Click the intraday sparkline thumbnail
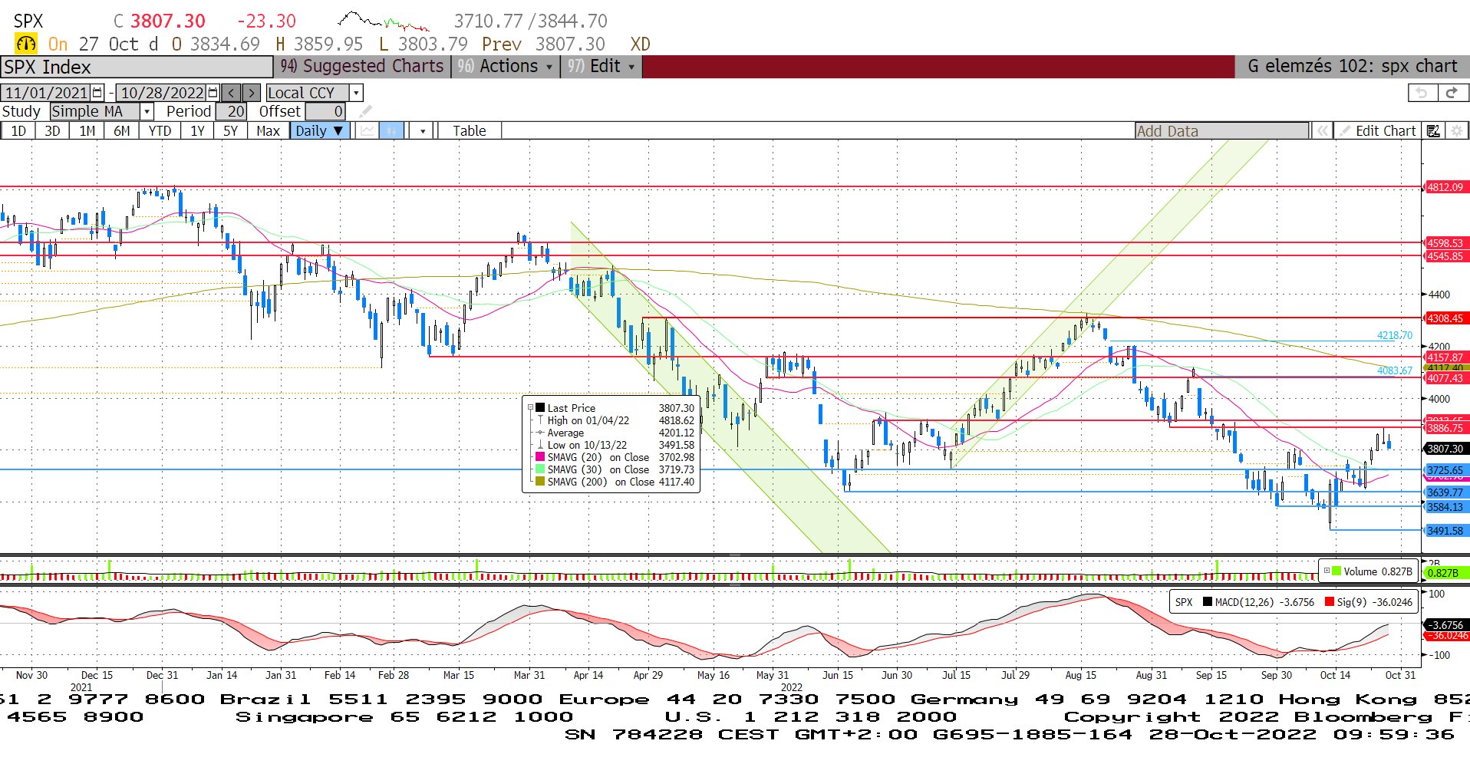Image resolution: width=1470 pixels, height=777 pixels. click(384, 21)
